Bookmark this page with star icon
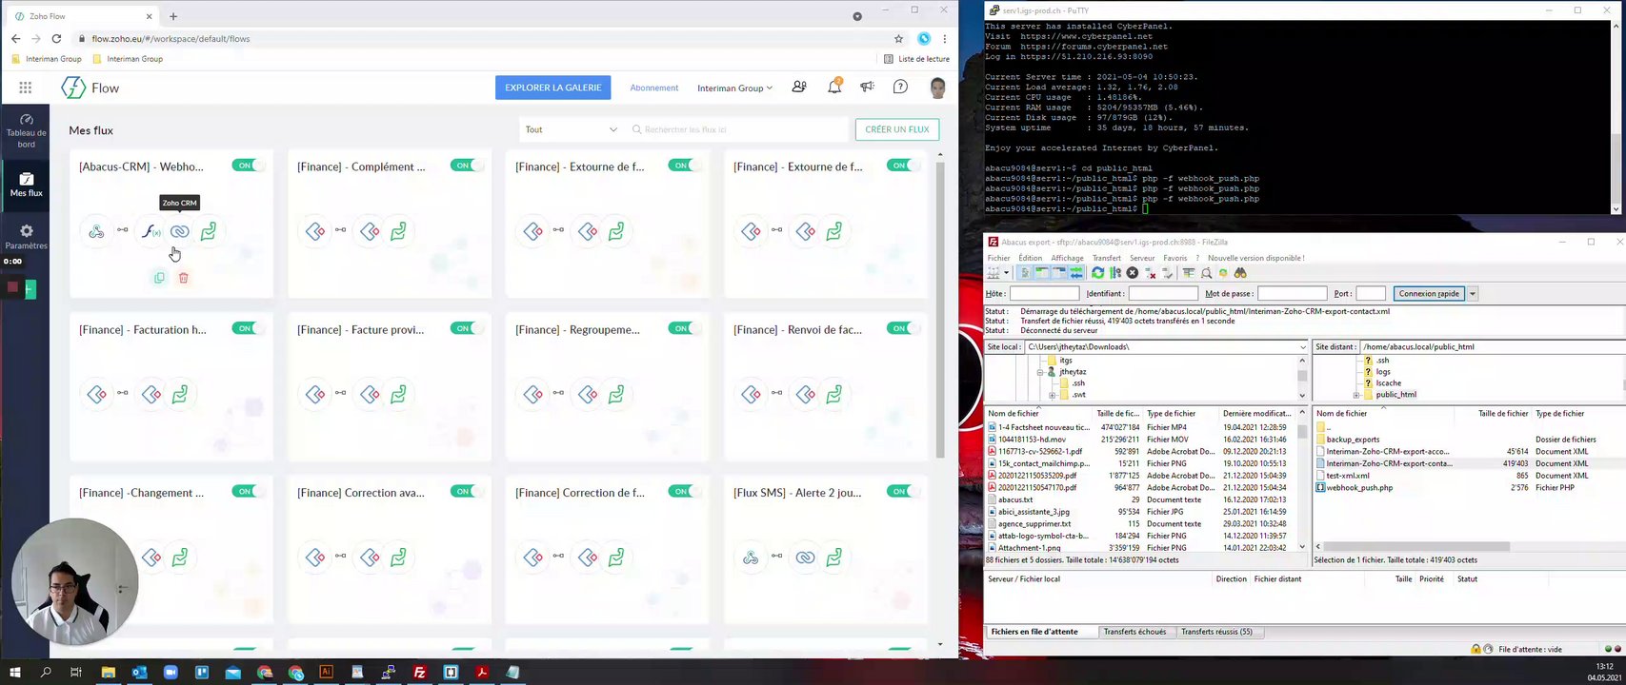The height and width of the screenshot is (685, 1626). click(898, 39)
